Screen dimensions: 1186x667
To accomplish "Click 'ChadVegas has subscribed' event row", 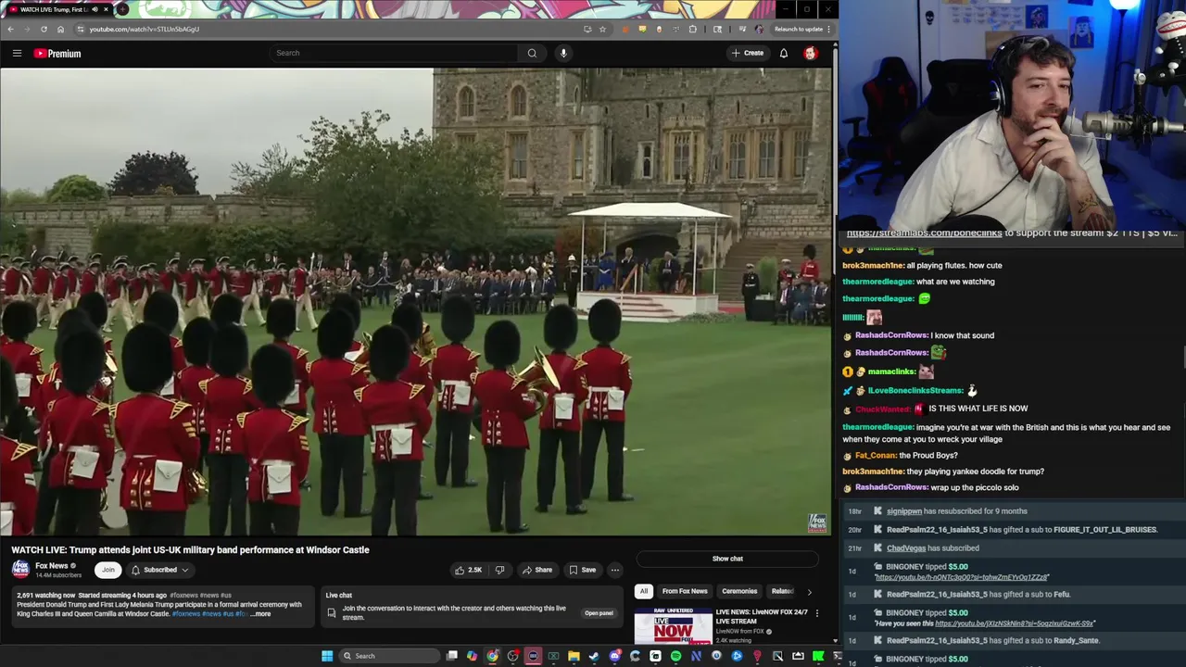I will pyautogui.click(x=933, y=548).
